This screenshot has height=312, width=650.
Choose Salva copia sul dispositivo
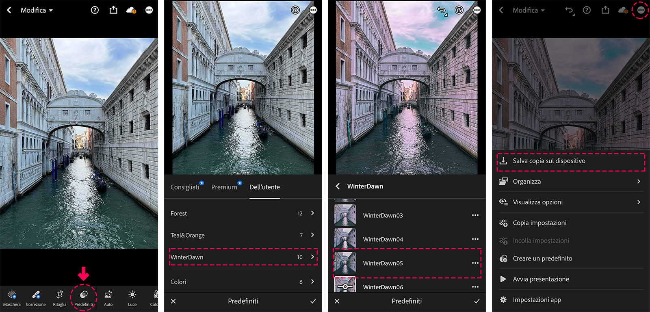click(571, 161)
